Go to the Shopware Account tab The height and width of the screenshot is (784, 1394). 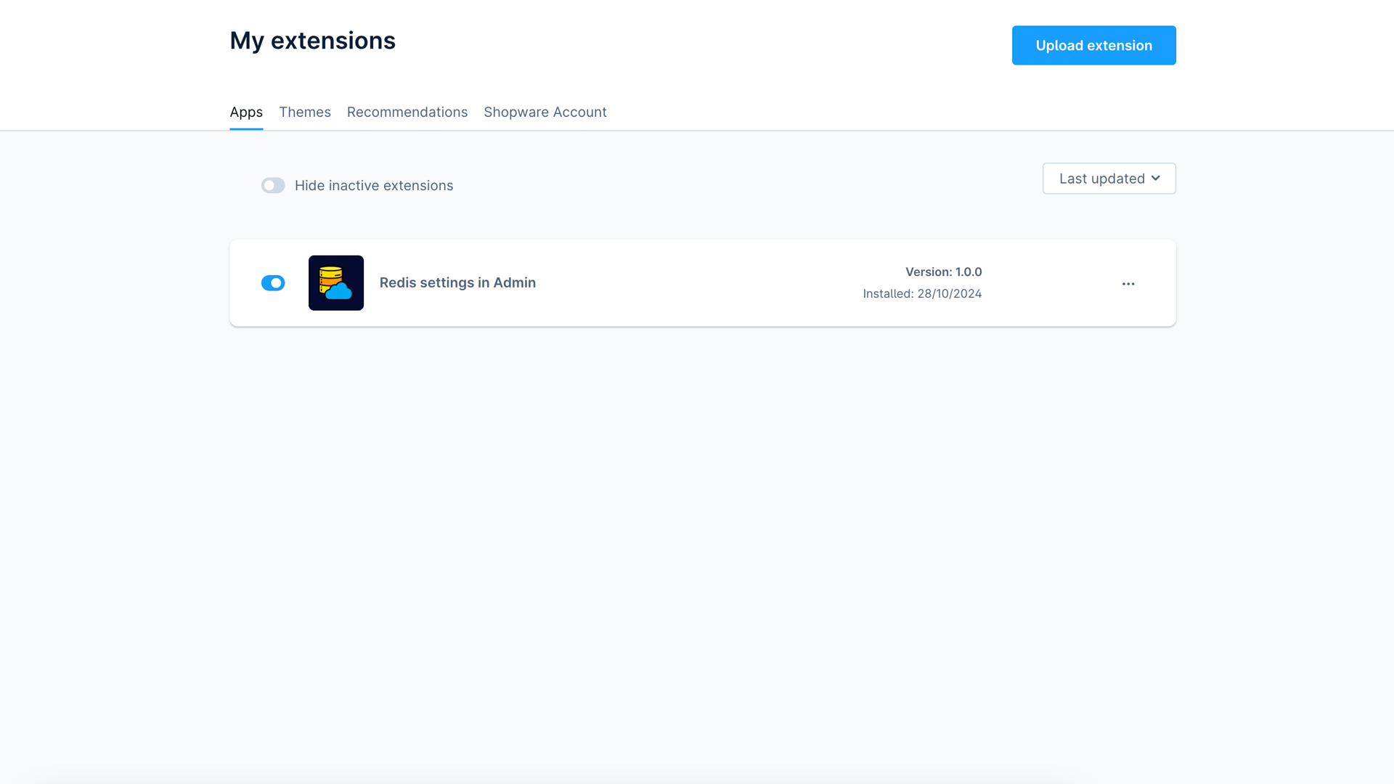(x=545, y=113)
